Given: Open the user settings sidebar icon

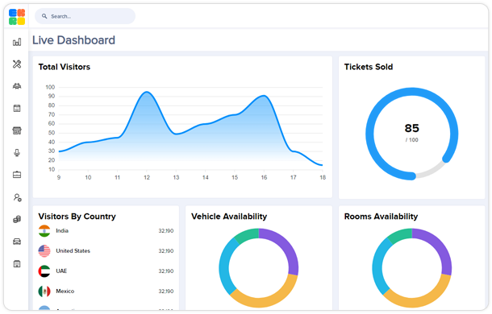Looking at the screenshot, I should pyautogui.click(x=17, y=197).
